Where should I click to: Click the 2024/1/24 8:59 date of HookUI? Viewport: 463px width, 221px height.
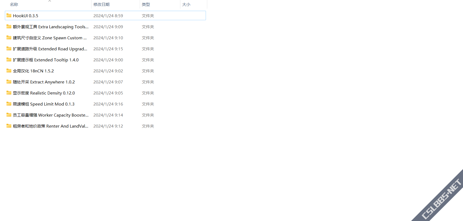pos(108,16)
